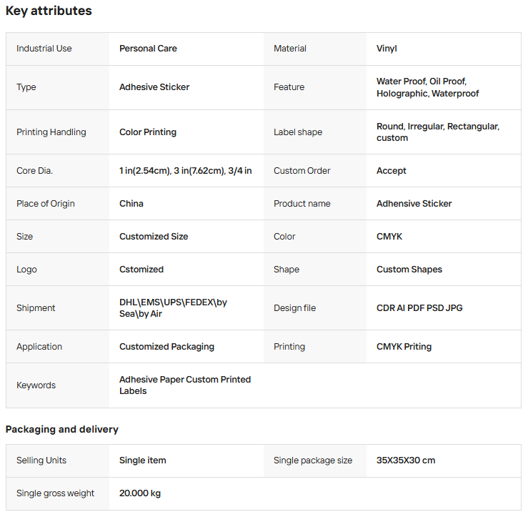Click the Adhensive Sticker product name value
This screenshot has width=528, height=517.
click(x=414, y=204)
